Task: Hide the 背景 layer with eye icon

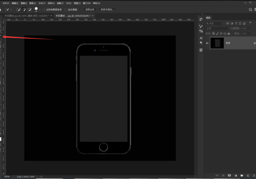Action: [207, 43]
